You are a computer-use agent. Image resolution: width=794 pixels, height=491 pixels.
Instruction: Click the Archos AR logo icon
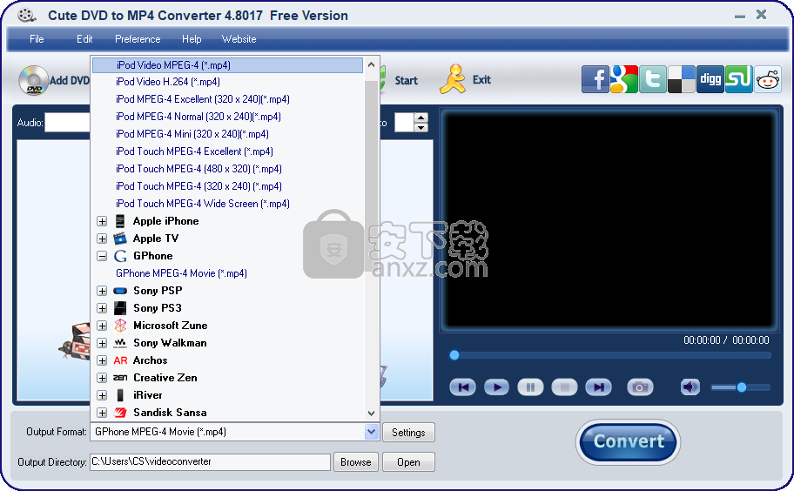click(120, 360)
